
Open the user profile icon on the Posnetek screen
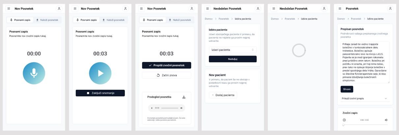(390, 9)
